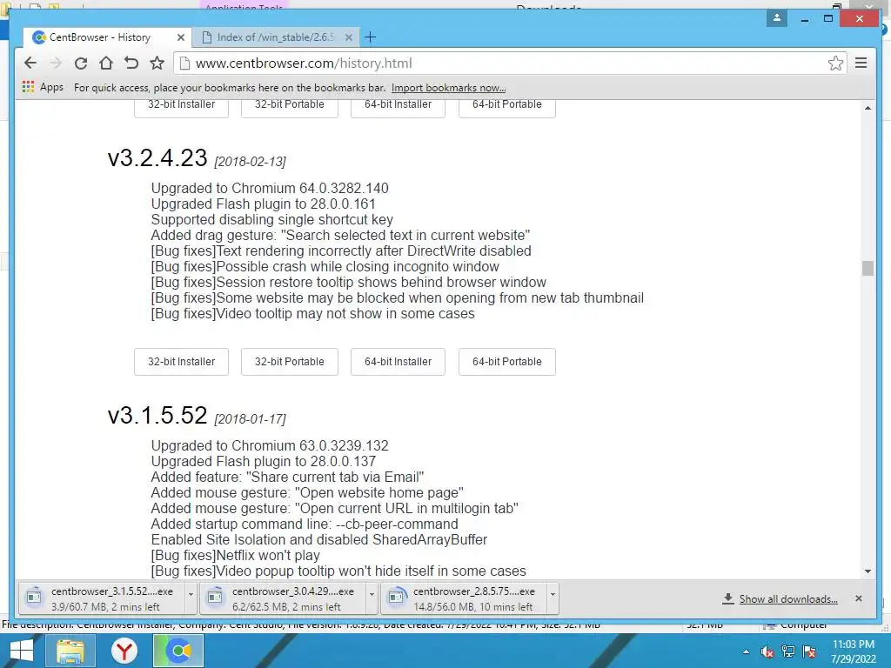Download v3.2.4.23 32-bit Installer
This screenshot has width=891, height=668.
click(x=181, y=362)
